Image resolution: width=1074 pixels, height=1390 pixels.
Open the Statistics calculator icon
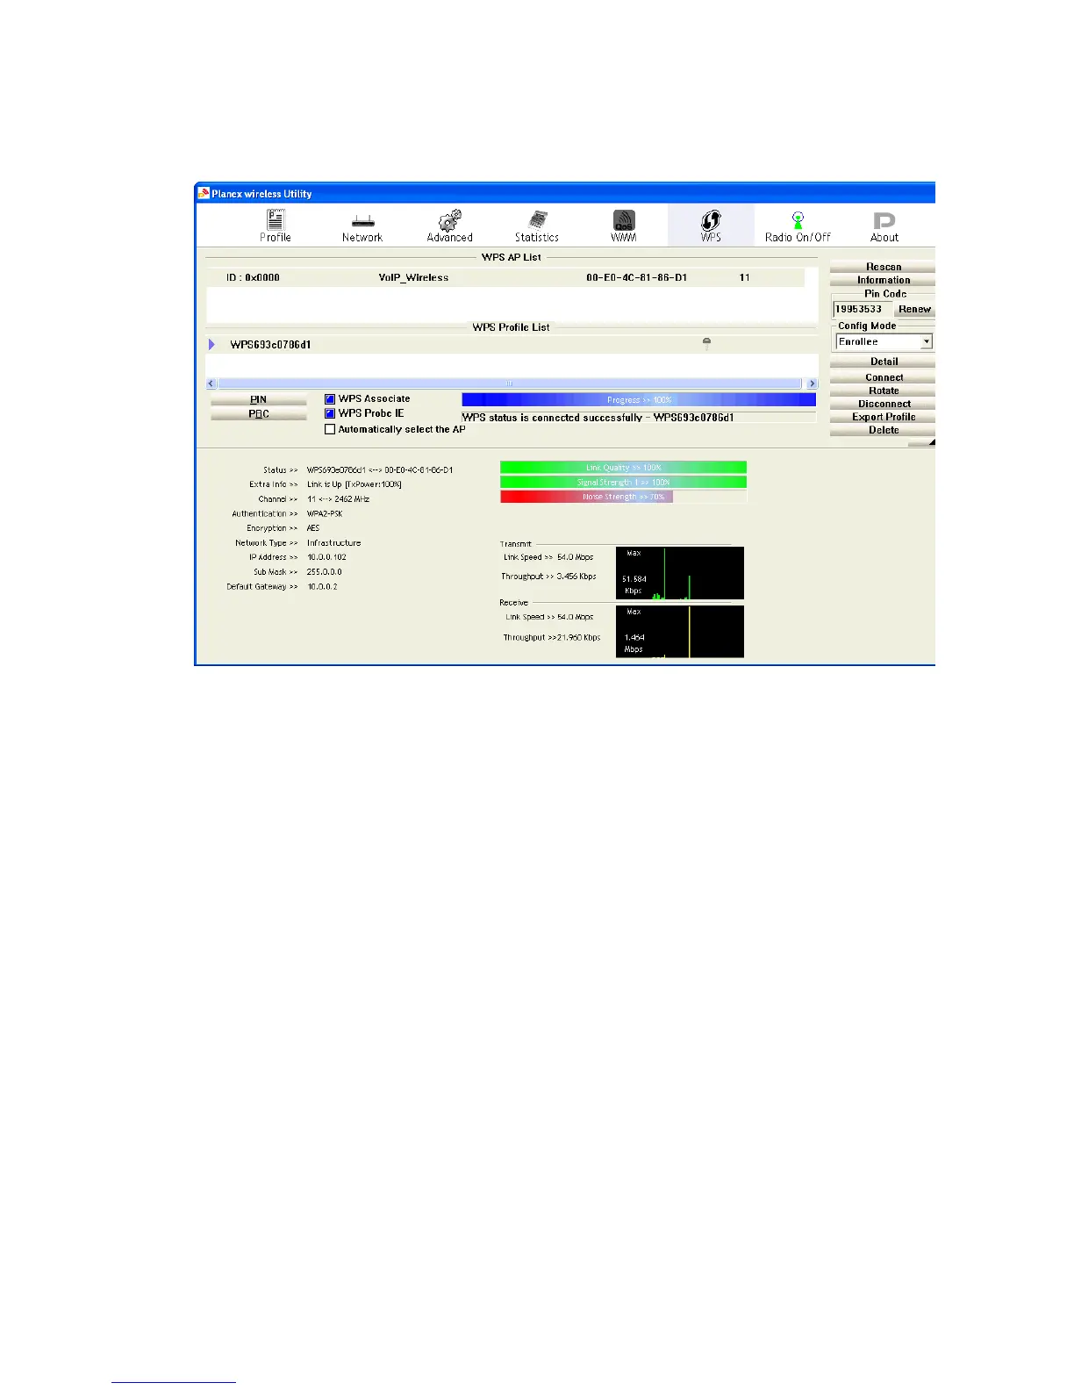(x=537, y=219)
